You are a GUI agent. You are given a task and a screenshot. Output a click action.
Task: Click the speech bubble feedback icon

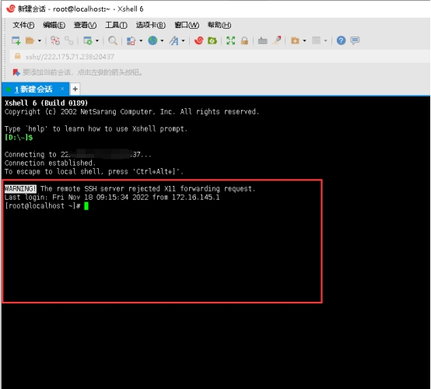355,40
